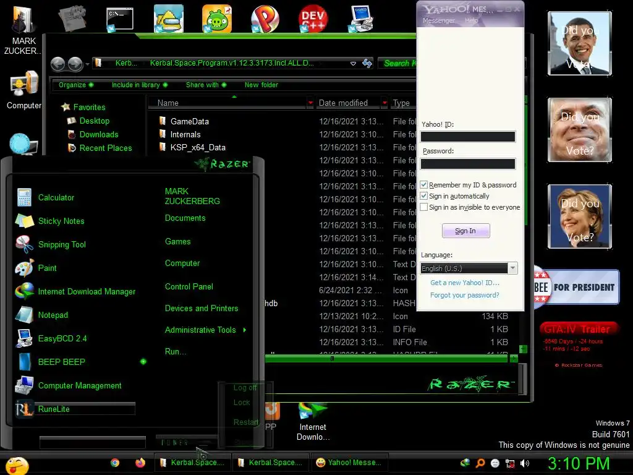Open the Name column filter dropdown
The height and width of the screenshot is (475, 633).
[310, 103]
